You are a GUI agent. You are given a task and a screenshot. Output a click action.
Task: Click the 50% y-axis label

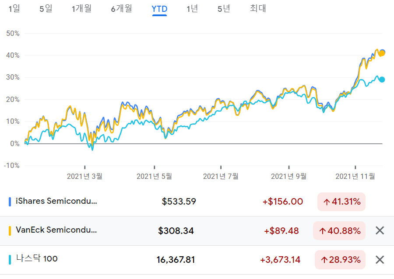pyautogui.click(x=13, y=33)
